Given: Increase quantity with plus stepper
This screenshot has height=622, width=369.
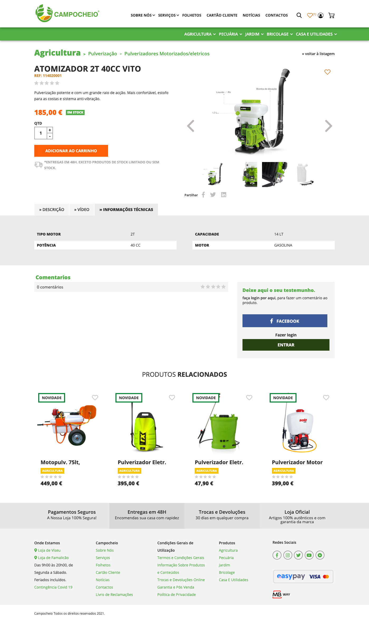Looking at the screenshot, I should [50, 130].
